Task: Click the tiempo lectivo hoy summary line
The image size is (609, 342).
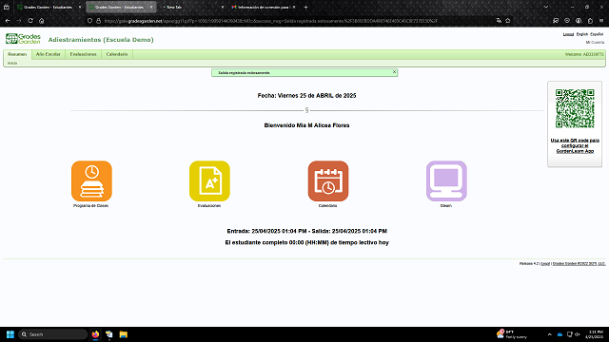Action: click(306, 242)
